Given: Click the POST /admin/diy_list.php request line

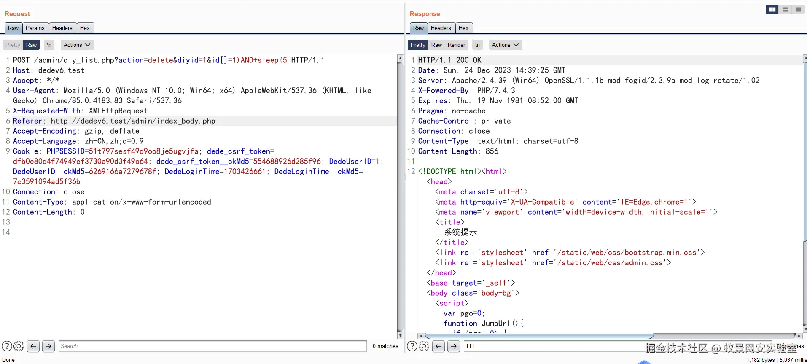Looking at the screenshot, I should point(169,60).
